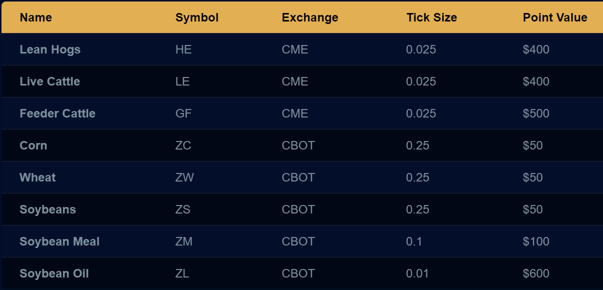Select the Soybeans row name

coord(48,209)
